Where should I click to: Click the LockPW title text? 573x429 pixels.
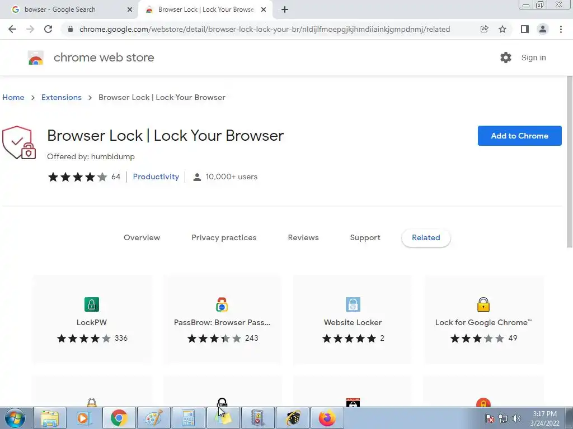click(92, 322)
